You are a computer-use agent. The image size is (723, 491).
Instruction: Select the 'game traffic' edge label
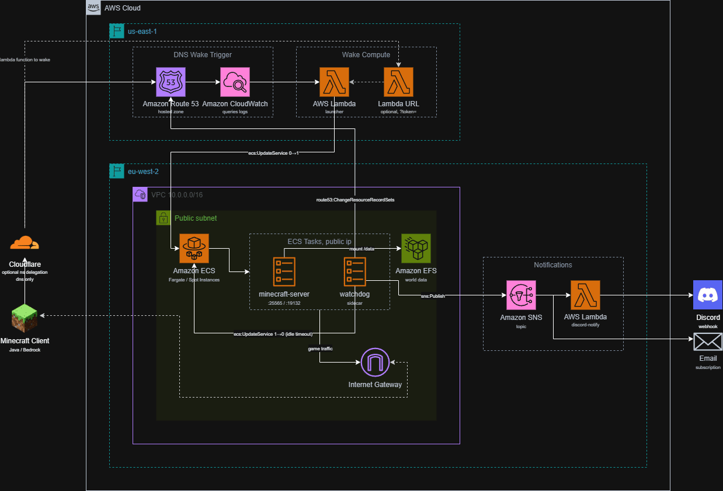click(320, 349)
